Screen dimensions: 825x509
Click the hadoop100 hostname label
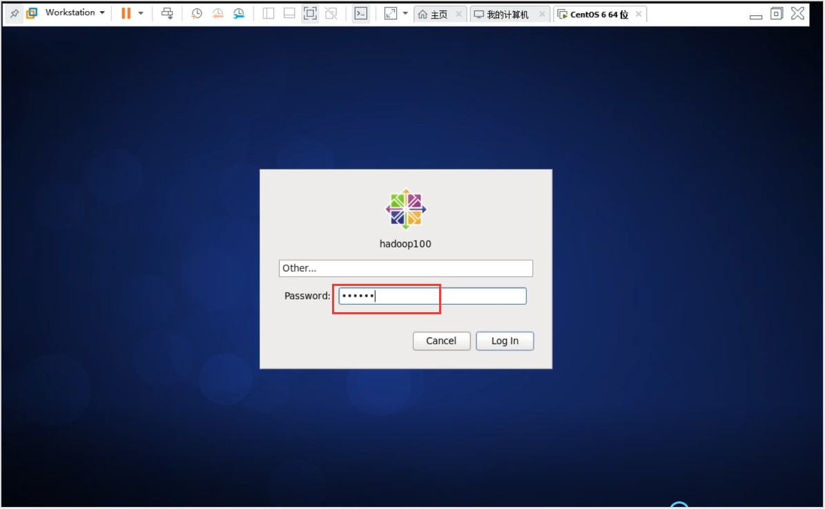[405, 244]
